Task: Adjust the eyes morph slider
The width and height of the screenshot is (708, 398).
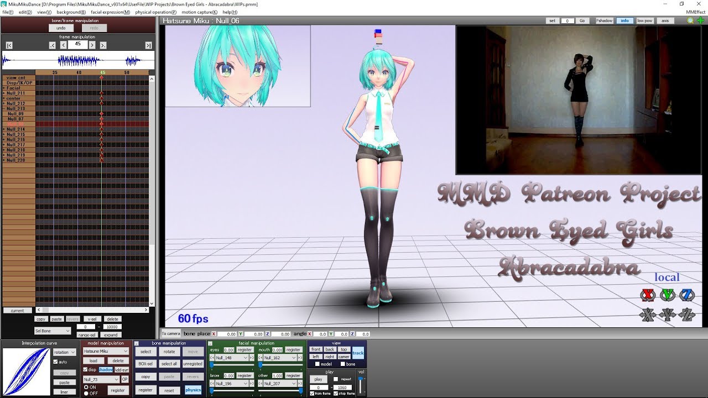Action: click(x=232, y=365)
